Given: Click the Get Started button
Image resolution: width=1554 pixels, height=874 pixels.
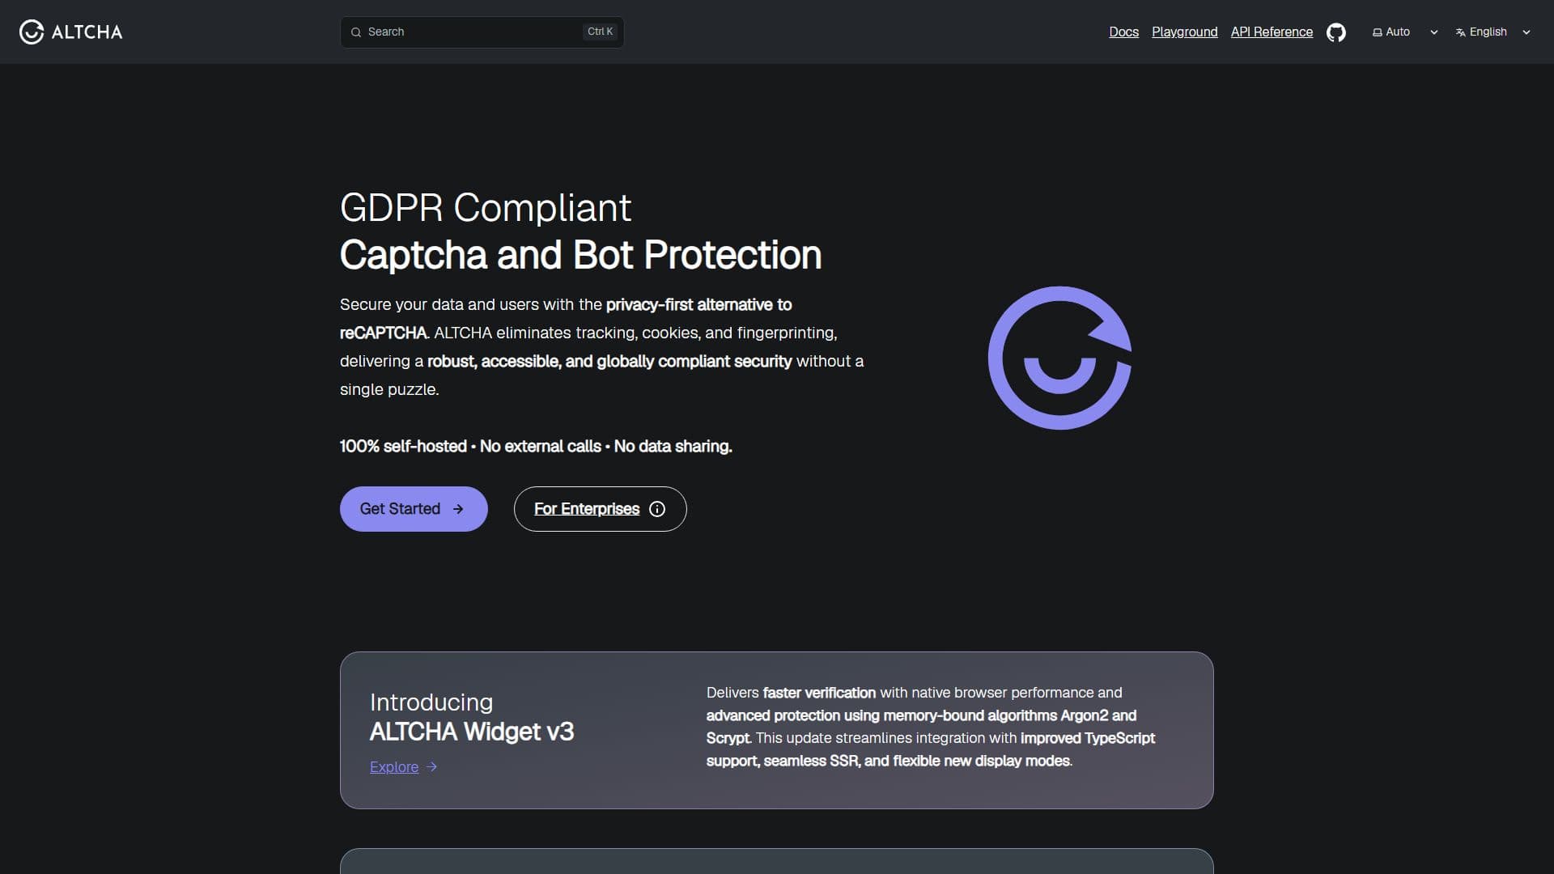Looking at the screenshot, I should tap(414, 509).
